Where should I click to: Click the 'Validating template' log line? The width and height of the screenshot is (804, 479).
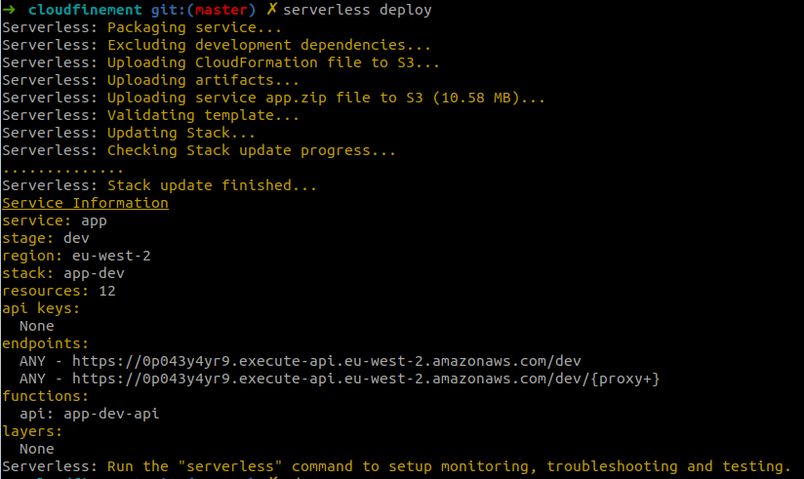tap(150, 115)
